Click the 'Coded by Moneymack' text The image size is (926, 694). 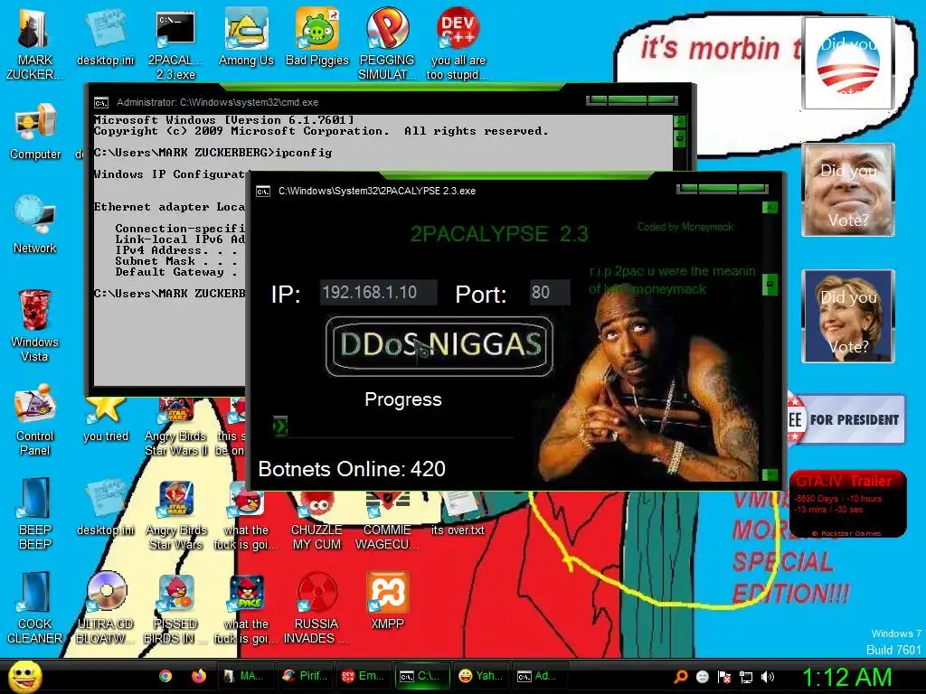coord(685,227)
